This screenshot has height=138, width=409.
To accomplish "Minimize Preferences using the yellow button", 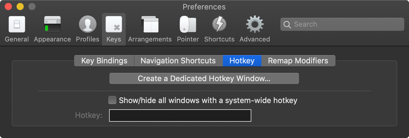I will 20,7.
